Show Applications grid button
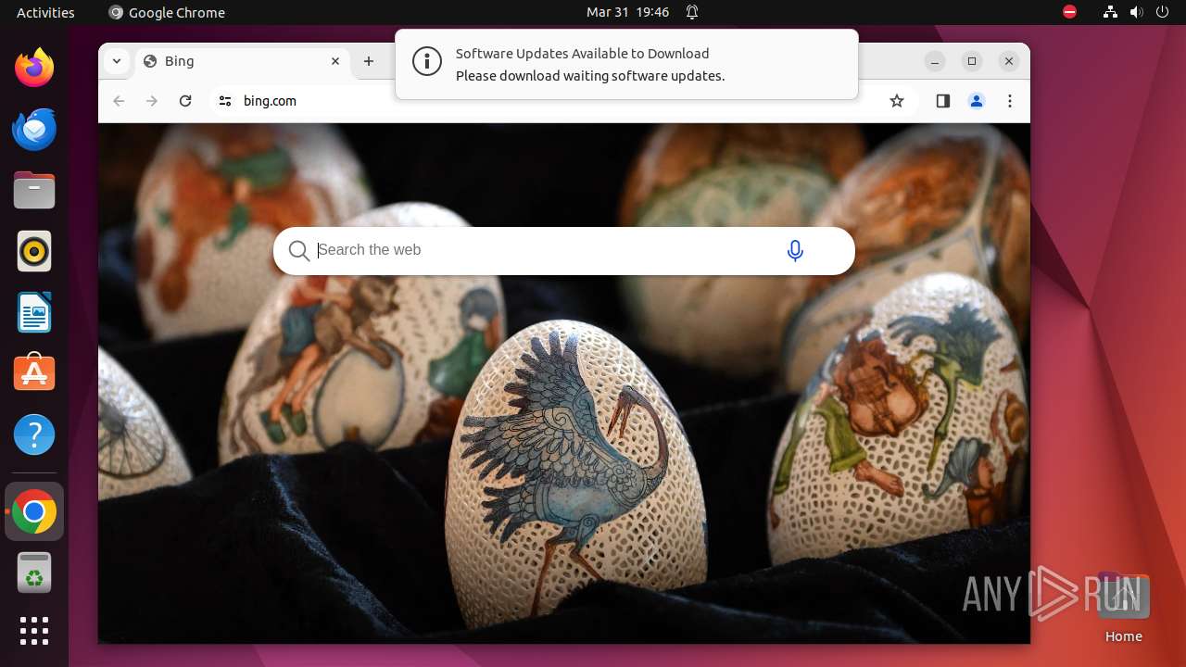This screenshot has width=1186, height=667. pyautogui.click(x=34, y=631)
